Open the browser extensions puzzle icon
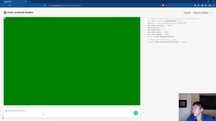 point(202,5)
